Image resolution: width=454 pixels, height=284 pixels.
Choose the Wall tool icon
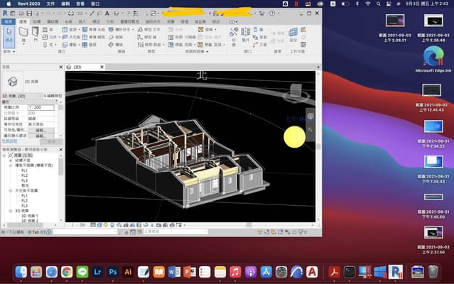point(23,32)
